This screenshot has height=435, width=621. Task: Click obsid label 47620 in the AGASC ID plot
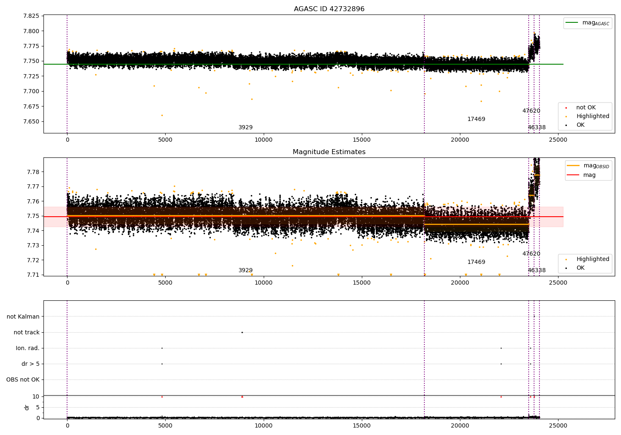pos(531,111)
